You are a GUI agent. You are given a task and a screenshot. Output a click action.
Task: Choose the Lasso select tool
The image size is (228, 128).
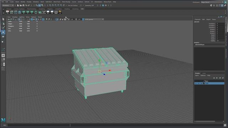tap(3, 24)
